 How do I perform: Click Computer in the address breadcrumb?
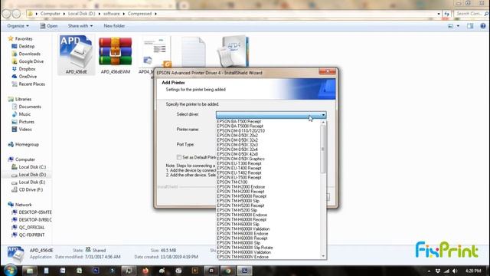pyautogui.click(x=50, y=14)
